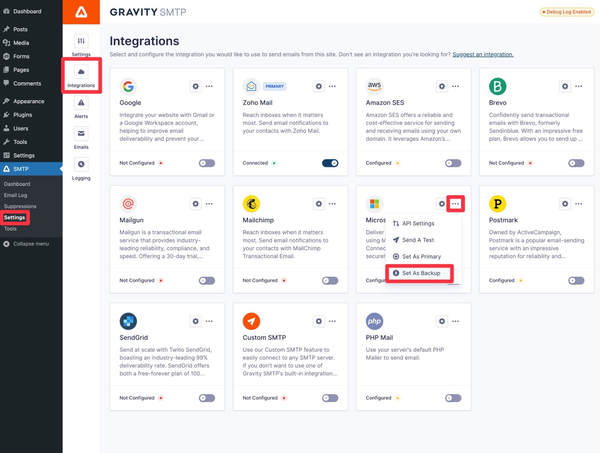Screen dimensions: 600x453
Task: Open the Google integration gear settings
Action: [196, 86]
